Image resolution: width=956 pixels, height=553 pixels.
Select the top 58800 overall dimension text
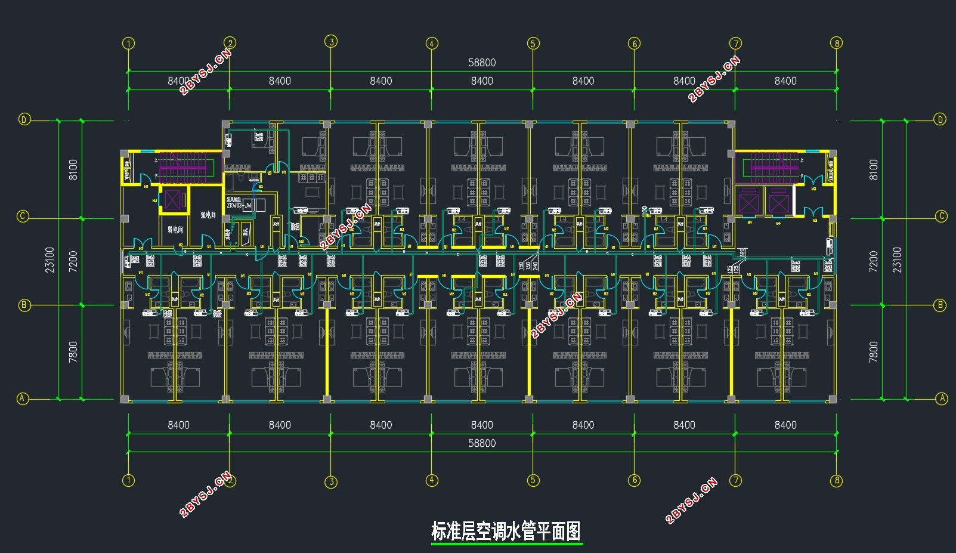point(482,63)
